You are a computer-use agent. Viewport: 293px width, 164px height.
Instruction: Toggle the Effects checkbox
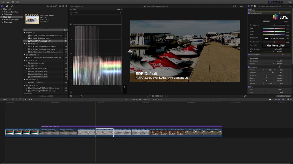pos(249,10)
